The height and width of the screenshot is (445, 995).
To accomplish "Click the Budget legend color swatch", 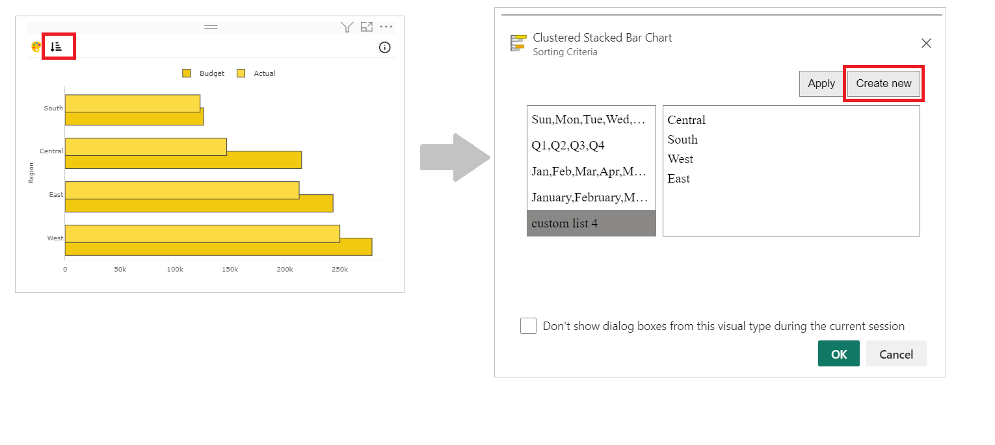I will (x=187, y=73).
